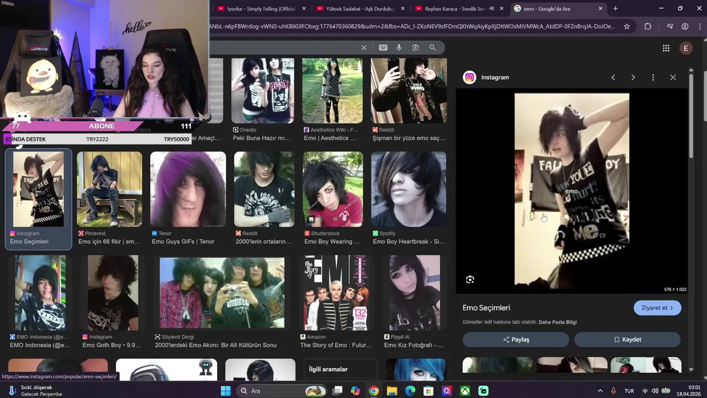This screenshot has height=398, width=707.
Task: Click the Instagram logo in preview header
Action: (x=469, y=77)
